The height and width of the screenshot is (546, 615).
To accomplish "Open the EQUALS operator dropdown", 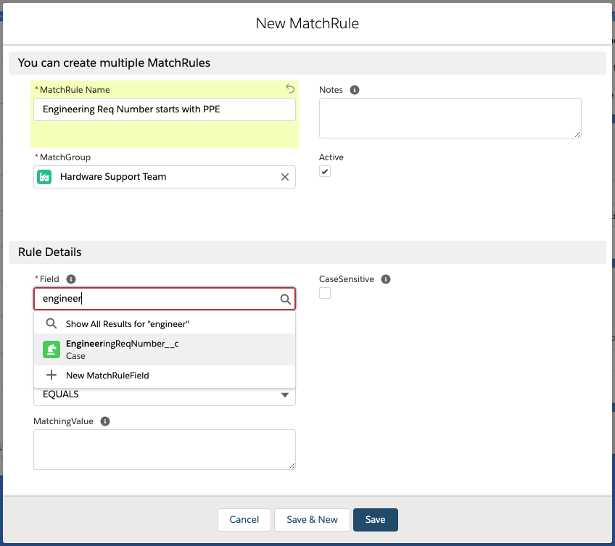I will point(165,394).
